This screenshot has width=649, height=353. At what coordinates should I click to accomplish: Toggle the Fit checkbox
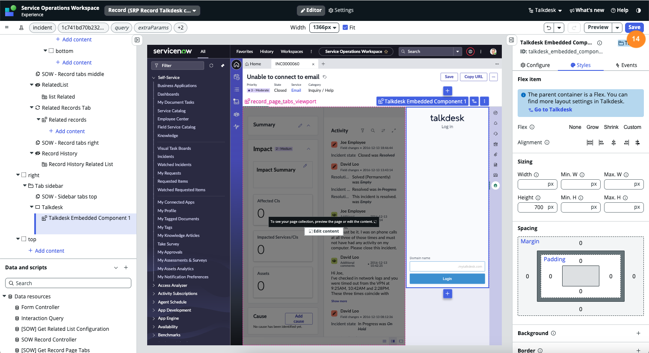[345, 27]
